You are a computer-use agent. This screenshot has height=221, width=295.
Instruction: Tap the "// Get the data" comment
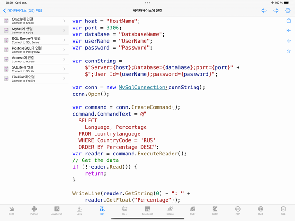point(95,160)
